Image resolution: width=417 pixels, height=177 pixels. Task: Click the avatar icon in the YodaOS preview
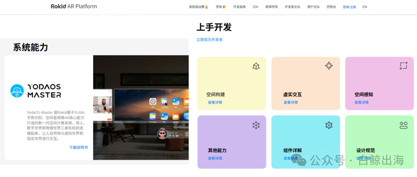[x=162, y=134]
